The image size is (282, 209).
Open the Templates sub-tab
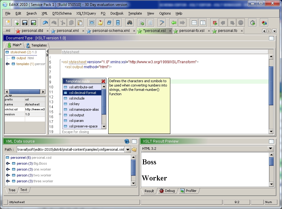click(37, 45)
